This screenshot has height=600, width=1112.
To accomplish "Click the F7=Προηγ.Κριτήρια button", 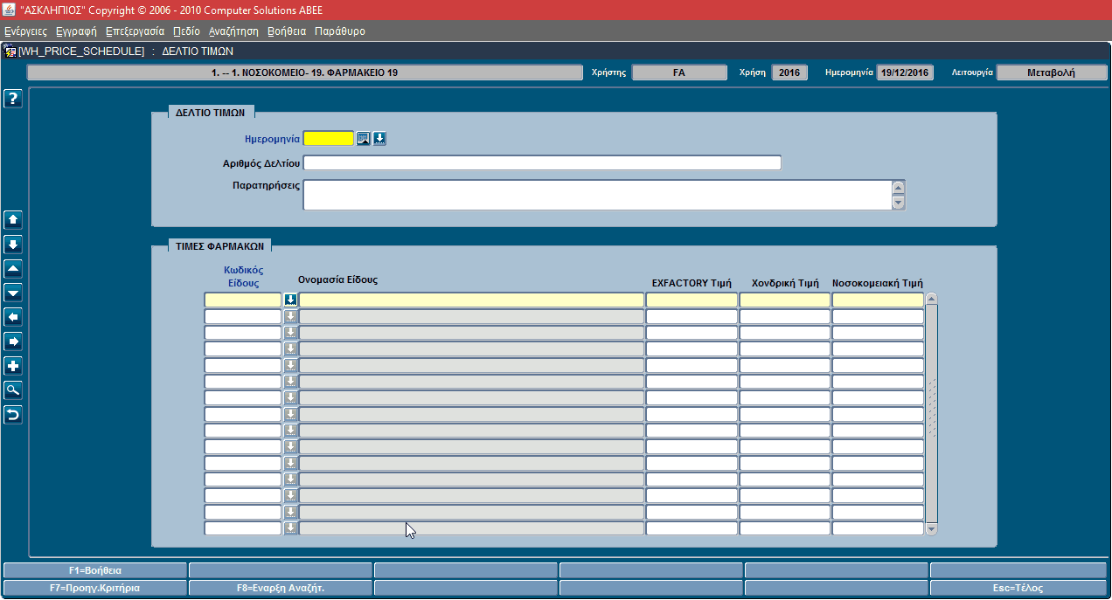I will click(95, 588).
